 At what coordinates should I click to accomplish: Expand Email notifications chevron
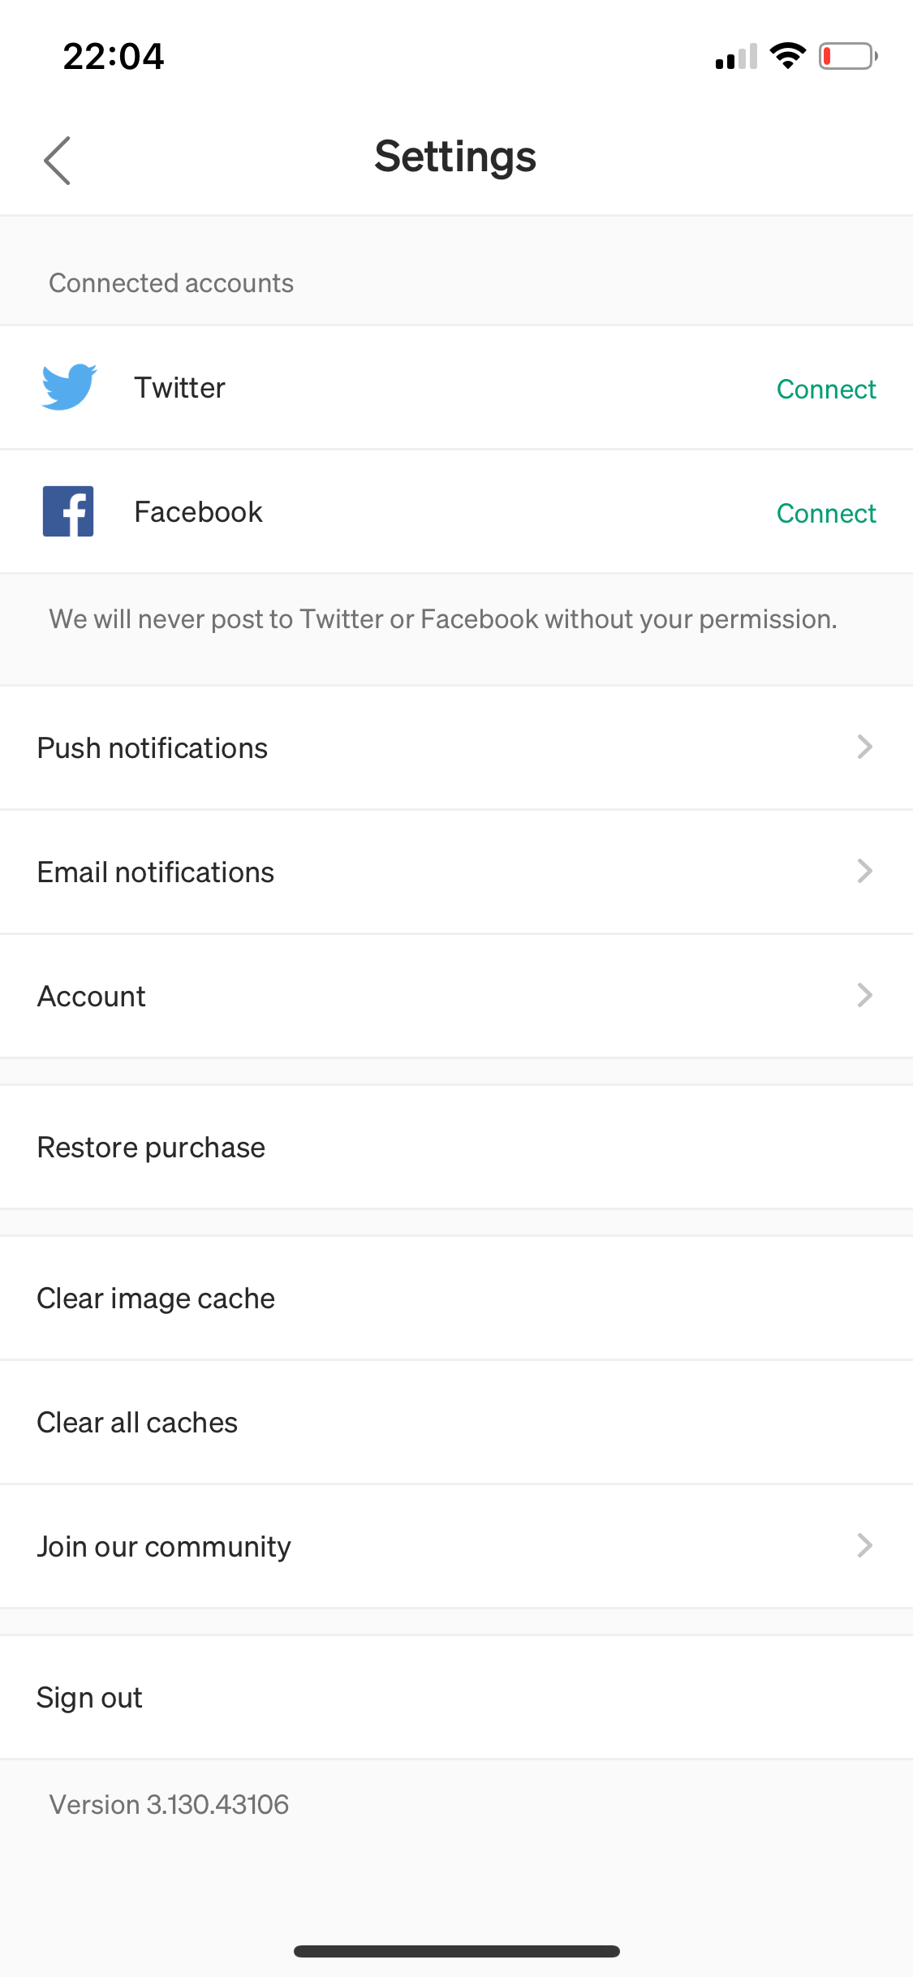tap(864, 871)
